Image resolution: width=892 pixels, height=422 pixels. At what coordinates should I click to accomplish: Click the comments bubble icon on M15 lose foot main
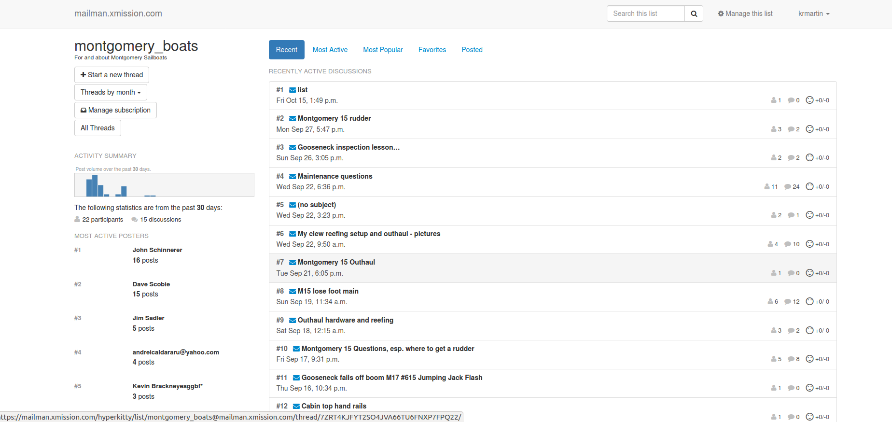point(788,302)
